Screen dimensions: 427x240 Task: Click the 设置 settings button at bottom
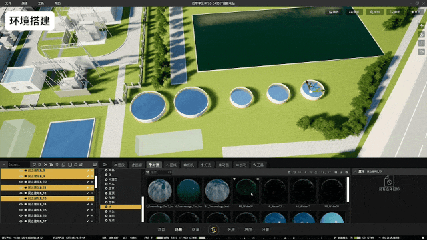266,229
